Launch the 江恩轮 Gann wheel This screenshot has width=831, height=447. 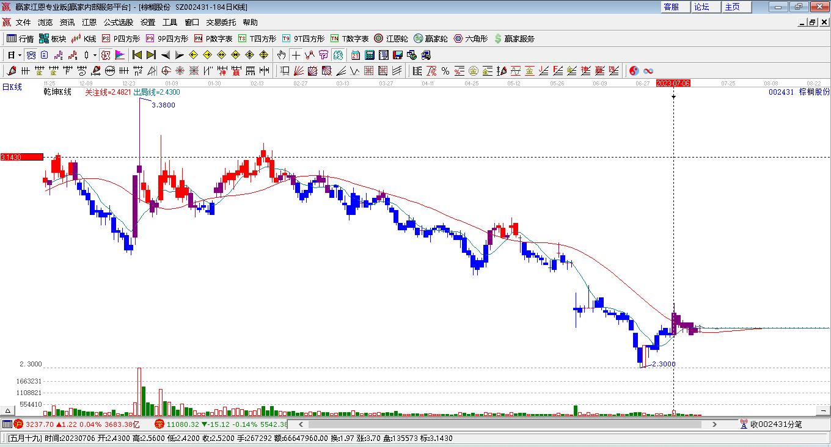(x=391, y=38)
